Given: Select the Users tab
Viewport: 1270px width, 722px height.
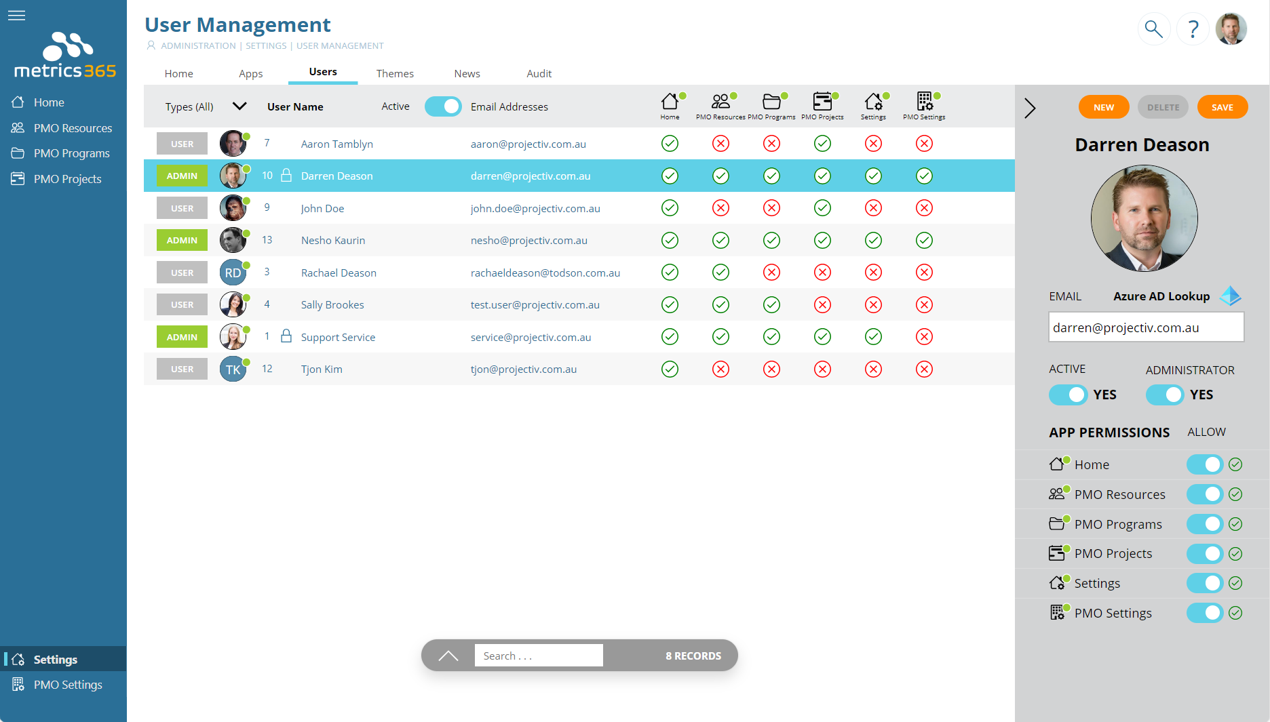Looking at the screenshot, I should (323, 72).
